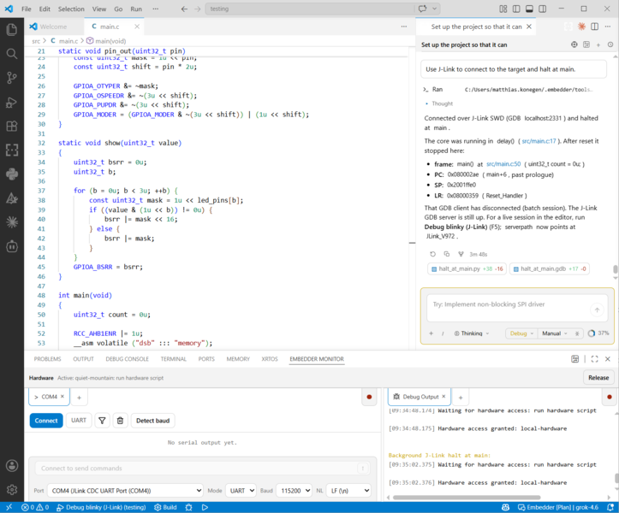Open the serial output filter icon
The width and height of the screenshot is (619, 513).
[x=102, y=421]
